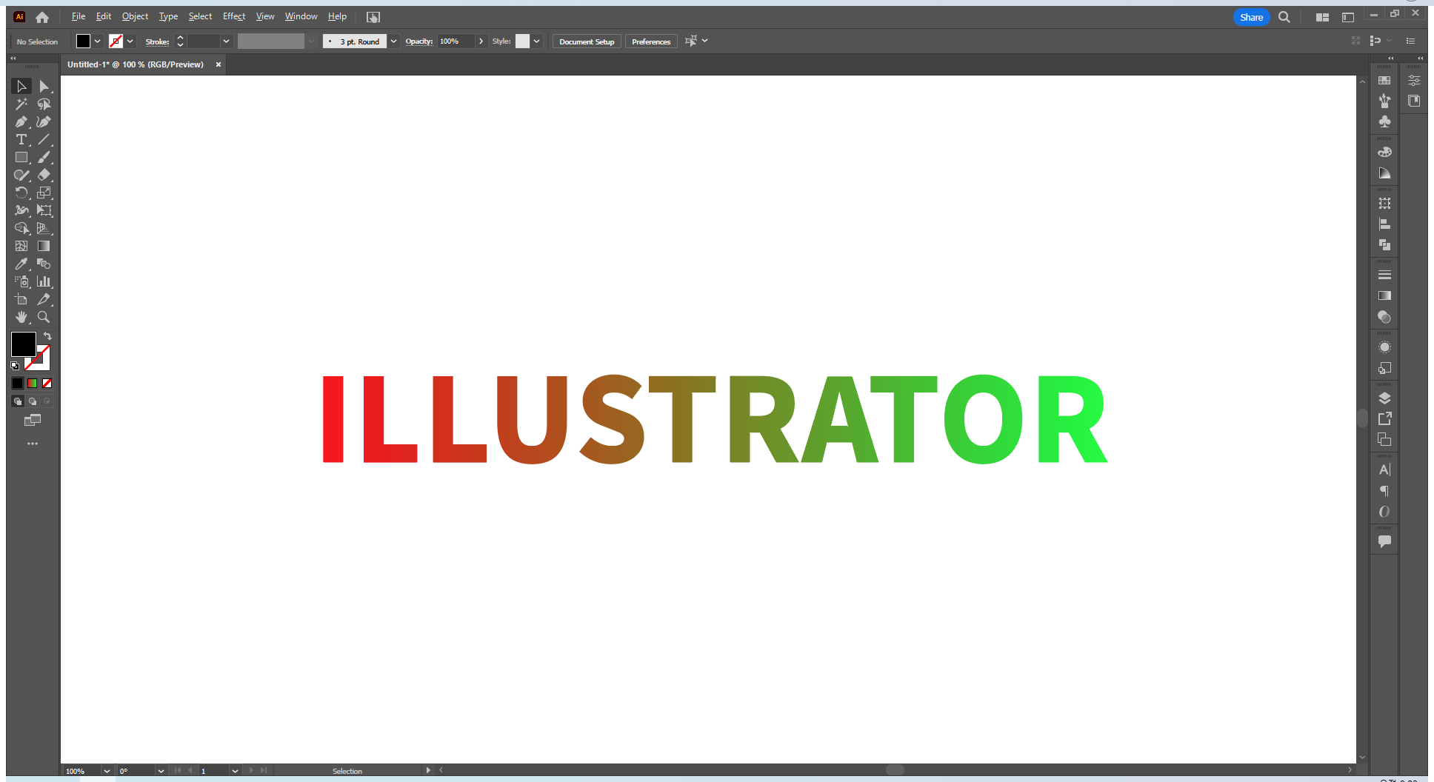Select the Rectangle tool
Screen dimensions: 1434x782
21,158
